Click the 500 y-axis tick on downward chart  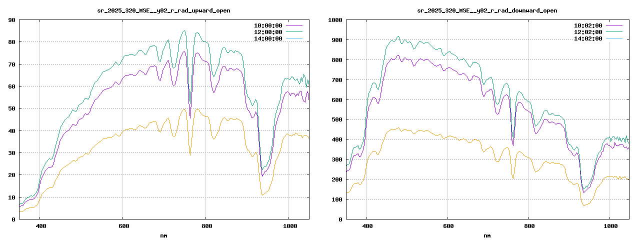click(337, 119)
